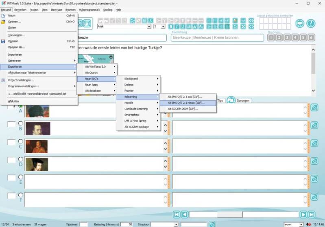The image size is (325, 227).
Task: Tick the checkbox in row E
Action: click(x=12, y=178)
